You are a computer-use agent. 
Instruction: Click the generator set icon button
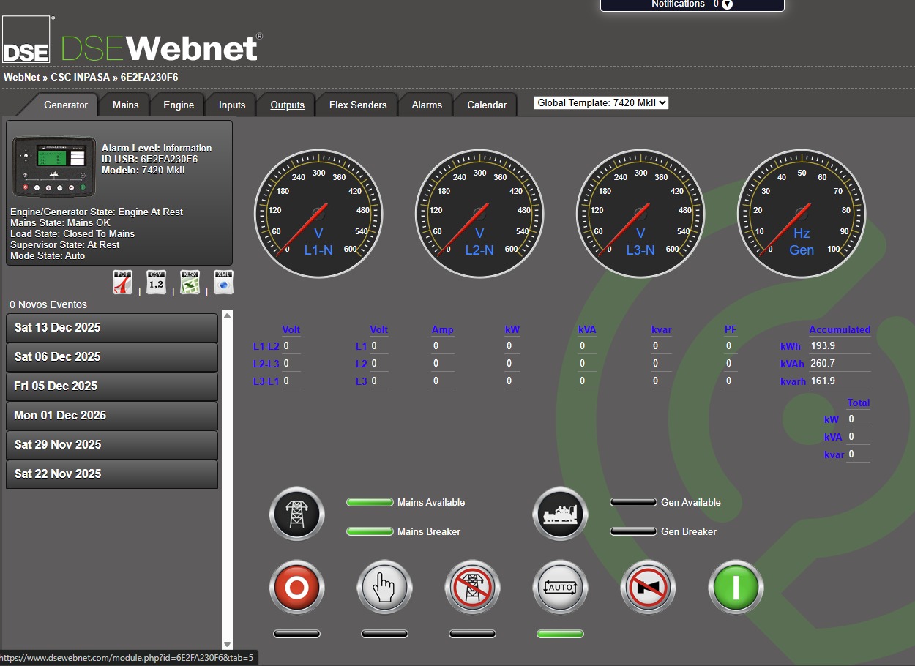pos(560,514)
